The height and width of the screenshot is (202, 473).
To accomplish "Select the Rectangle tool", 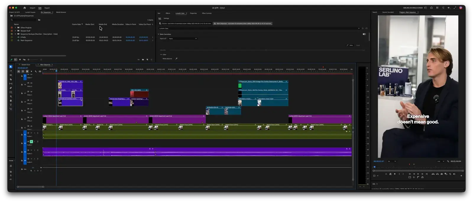I will point(11,92).
